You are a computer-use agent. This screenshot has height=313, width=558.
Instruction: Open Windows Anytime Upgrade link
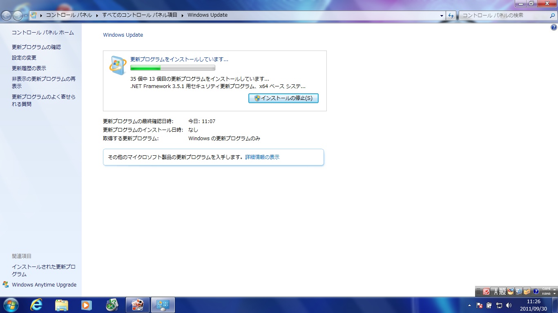click(x=44, y=285)
